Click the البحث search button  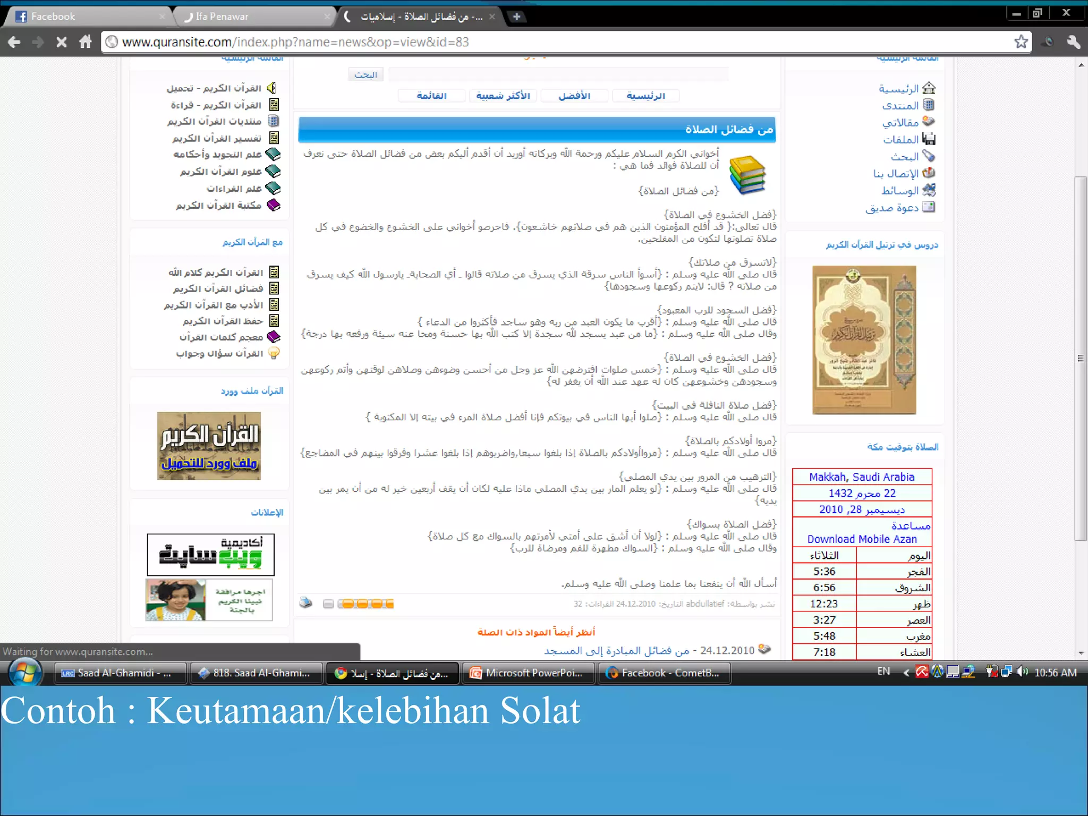pos(365,75)
